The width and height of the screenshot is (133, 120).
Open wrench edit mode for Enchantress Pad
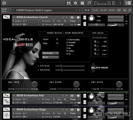(6, 95)
